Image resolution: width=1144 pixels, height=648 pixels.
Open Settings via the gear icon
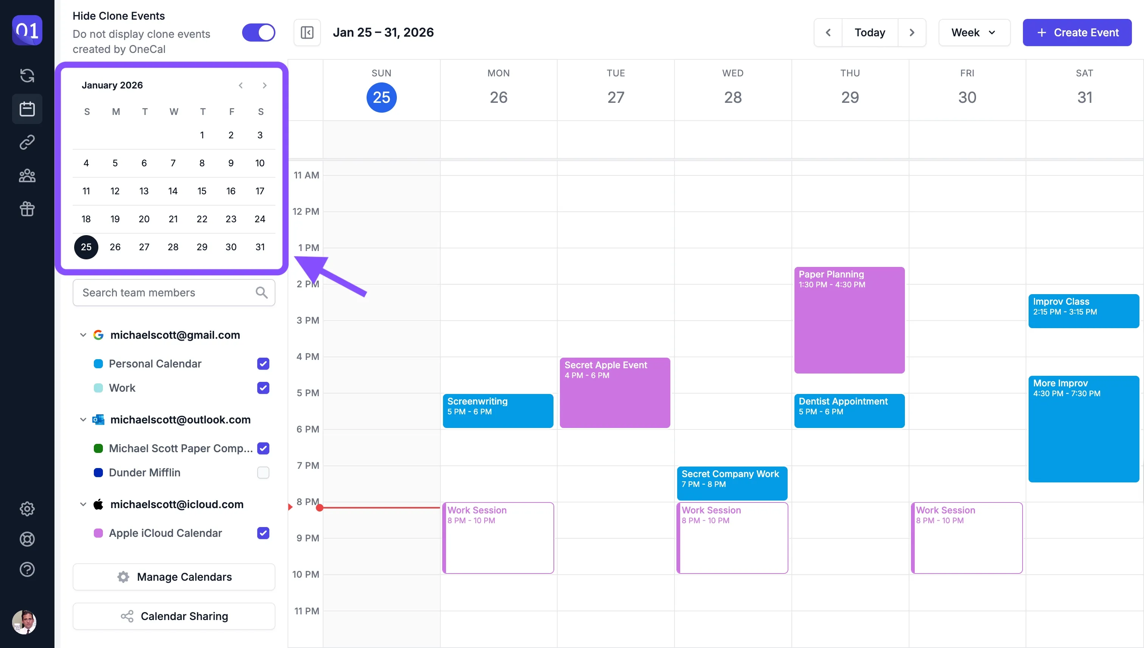pos(27,509)
